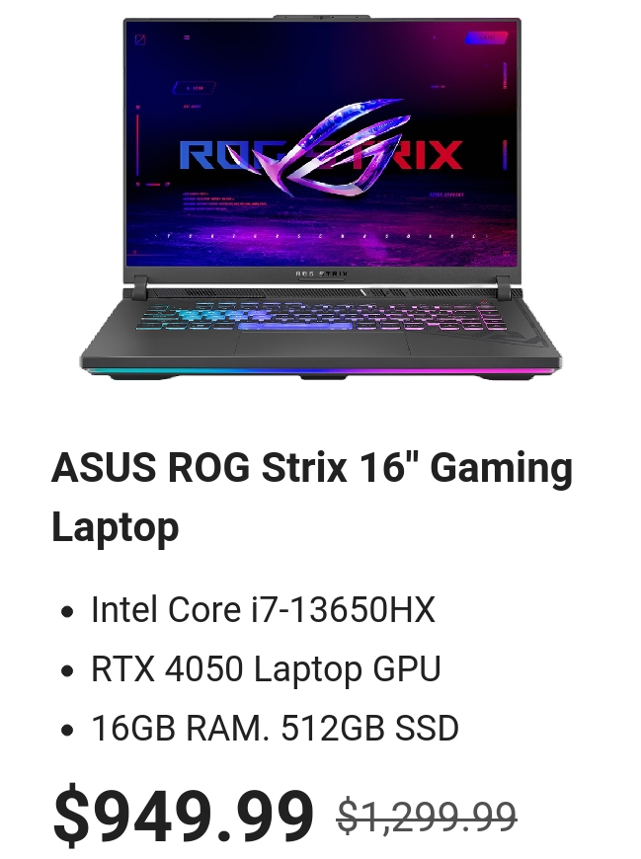The image size is (641, 859).
Task: Click the tiny menu lines icon on wallpaper
Action: [188, 38]
